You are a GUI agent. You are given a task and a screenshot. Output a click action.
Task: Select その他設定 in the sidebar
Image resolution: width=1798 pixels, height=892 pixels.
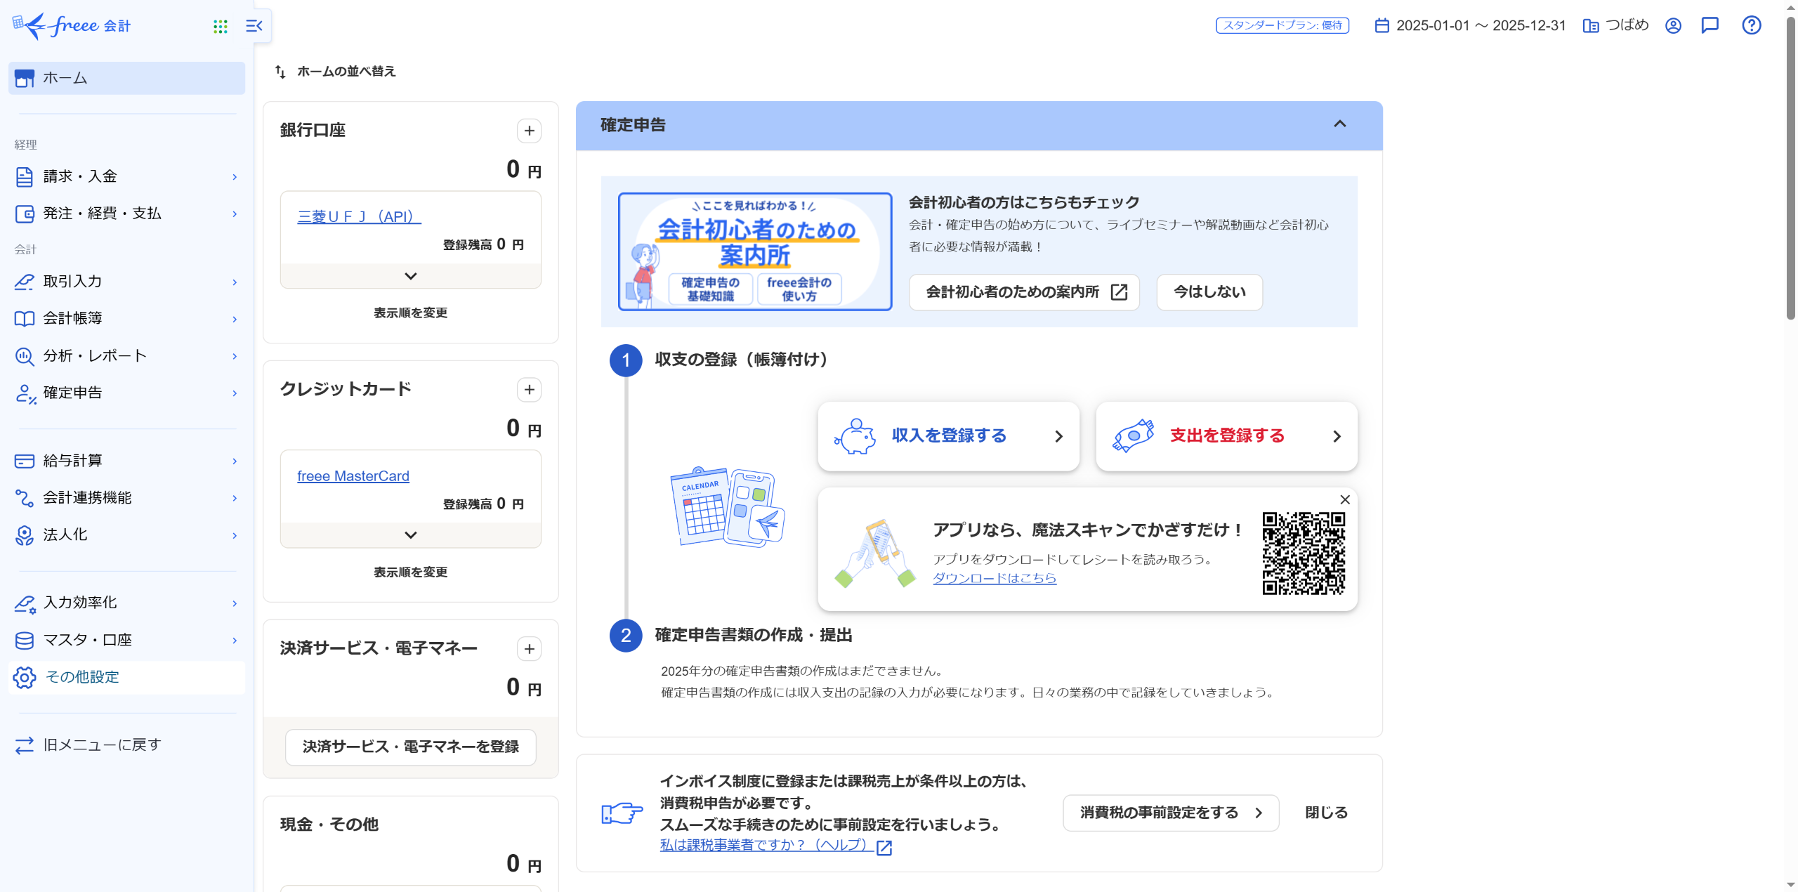[126, 677]
